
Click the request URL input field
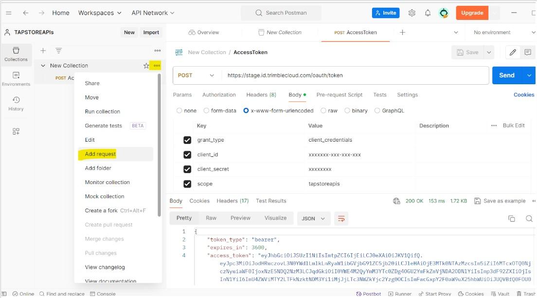coord(355,75)
